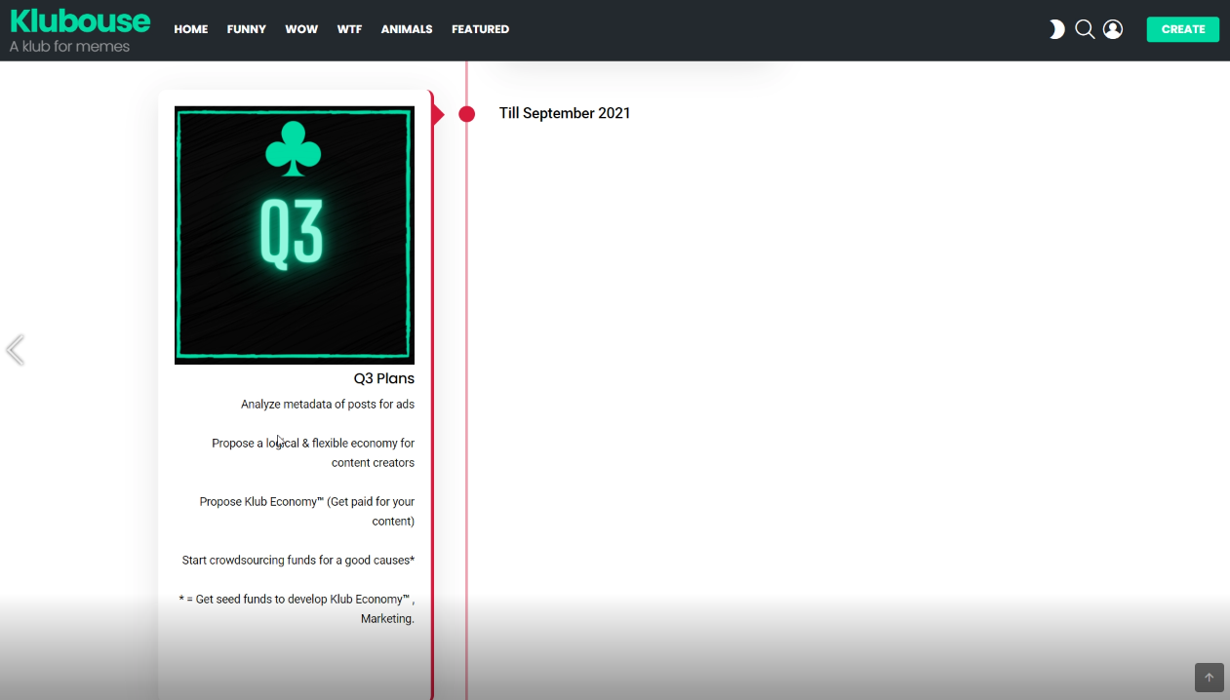1230x700 pixels.
Task: Click the 'logical & flexible economy' paragraph
Action: (x=313, y=452)
